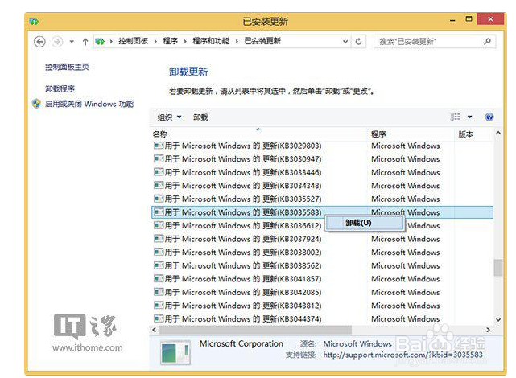Viewport: 516px width, 378px height.
Task: Open the support.microsoft.com kbid link
Action: tap(402, 355)
